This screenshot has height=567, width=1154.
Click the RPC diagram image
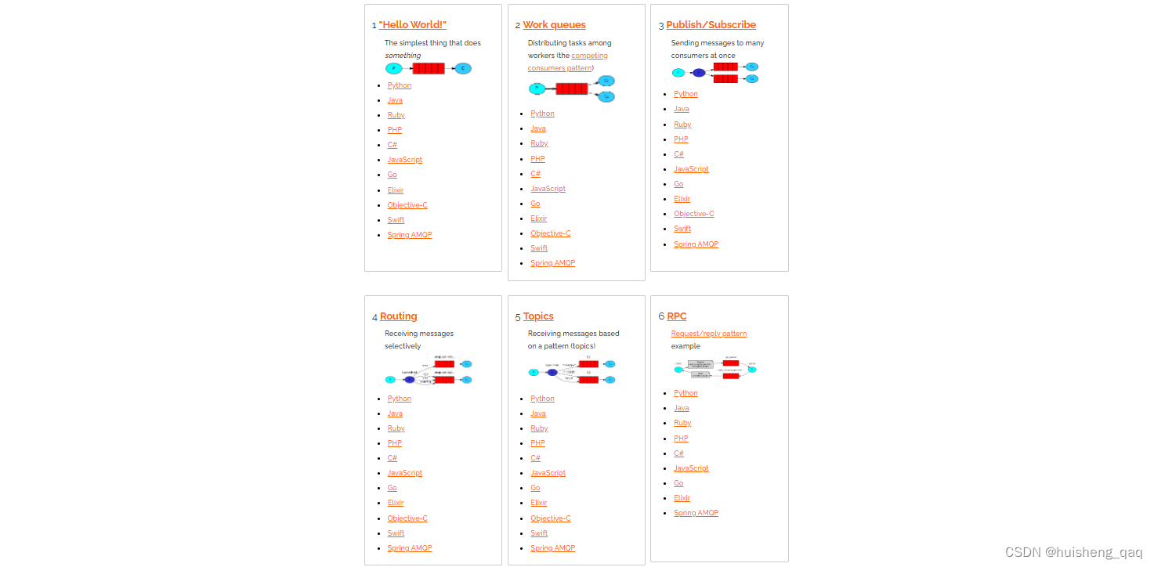(x=714, y=368)
